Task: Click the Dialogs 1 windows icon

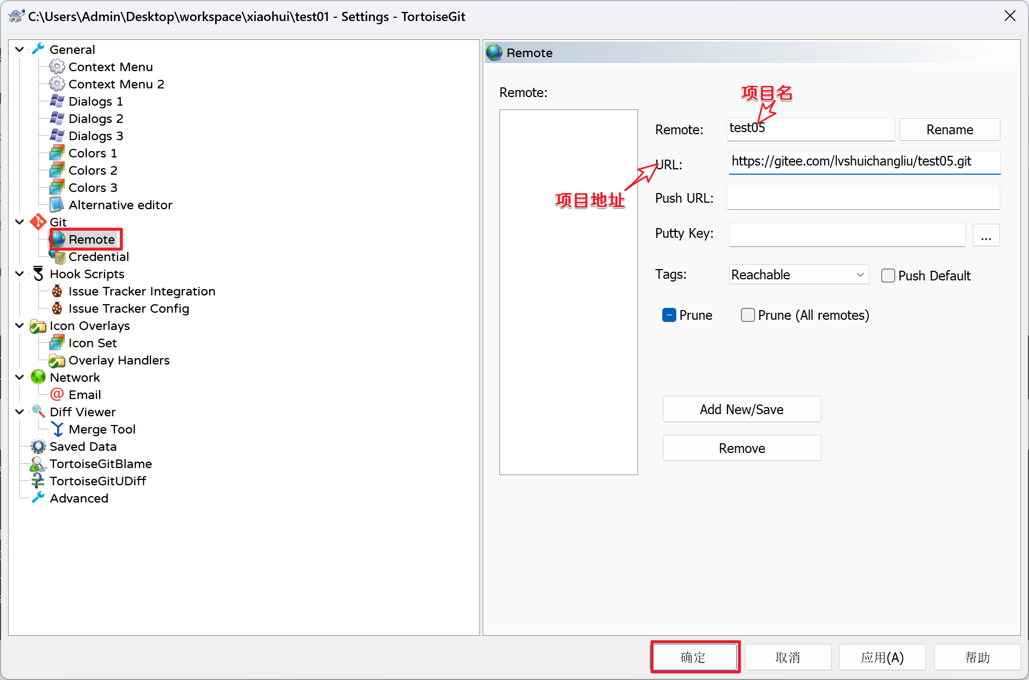Action: click(57, 101)
